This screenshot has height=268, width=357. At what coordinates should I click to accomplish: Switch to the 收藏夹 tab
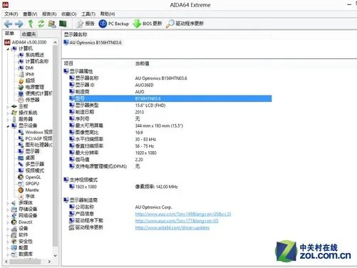(x=29, y=34)
